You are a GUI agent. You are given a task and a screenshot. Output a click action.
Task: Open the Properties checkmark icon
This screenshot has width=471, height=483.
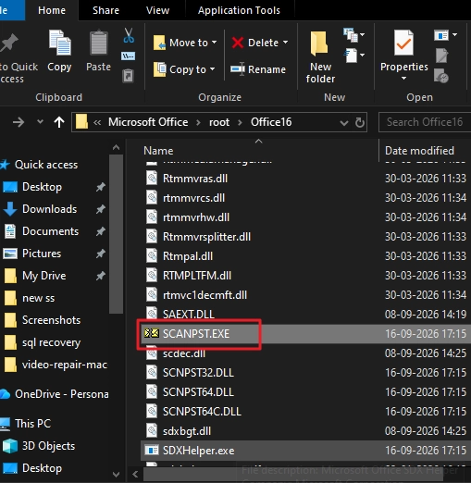coord(403,43)
